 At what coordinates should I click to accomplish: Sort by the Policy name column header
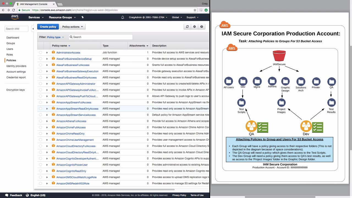61,46
